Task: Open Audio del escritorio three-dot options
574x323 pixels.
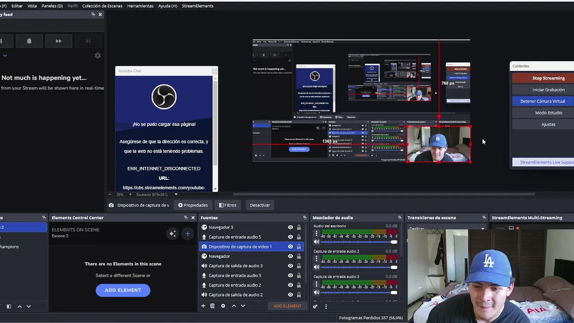Action: [316, 234]
